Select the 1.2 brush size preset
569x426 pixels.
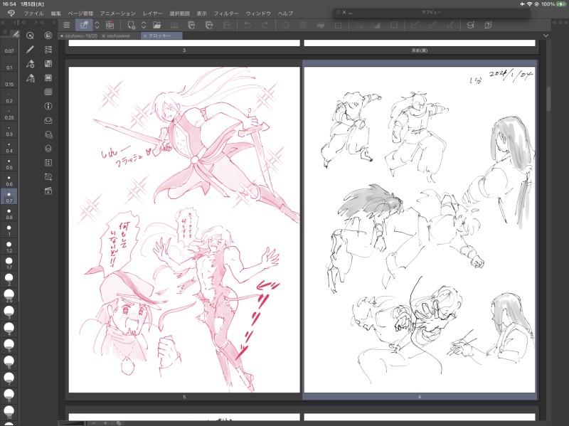pyautogui.click(x=9, y=247)
